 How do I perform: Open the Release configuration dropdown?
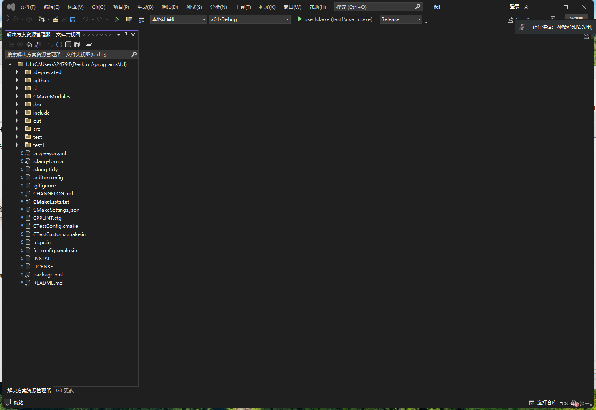click(419, 19)
